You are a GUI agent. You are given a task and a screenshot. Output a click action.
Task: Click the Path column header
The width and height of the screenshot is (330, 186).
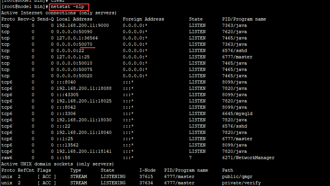click(227, 170)
